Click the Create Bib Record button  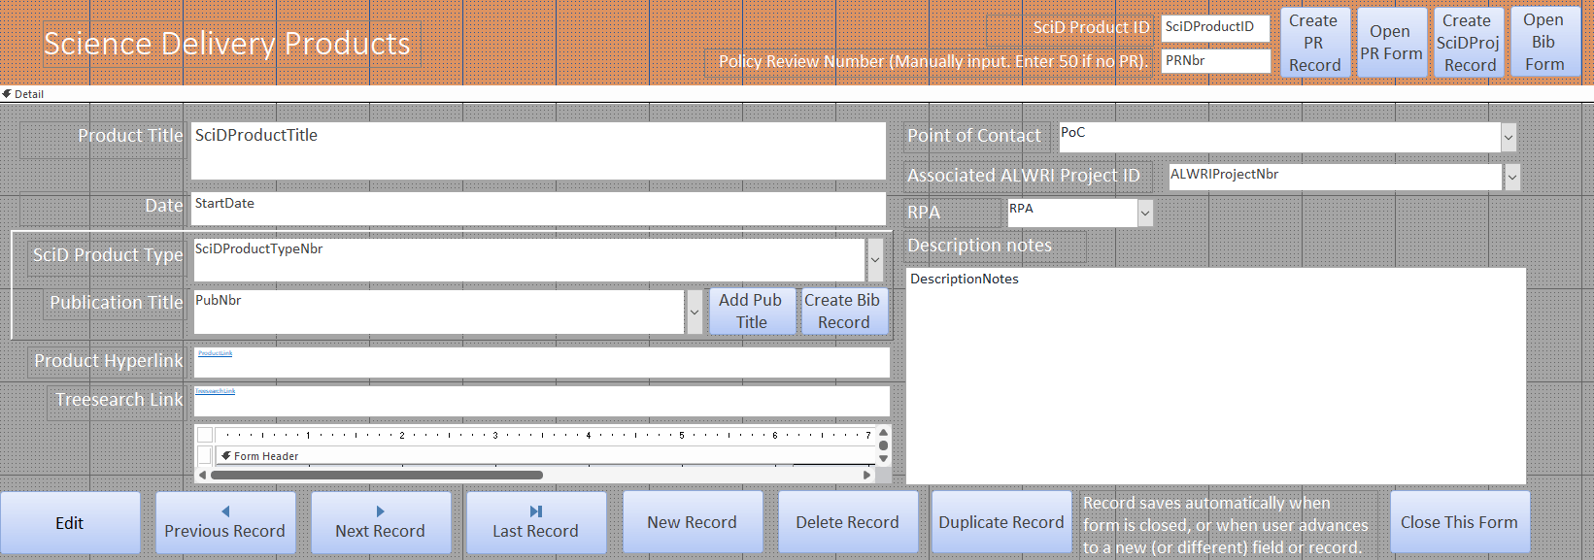click(843, 312)
